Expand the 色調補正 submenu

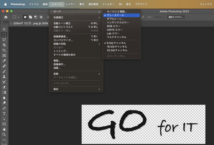pyautogui.click(x=76, y=17)
